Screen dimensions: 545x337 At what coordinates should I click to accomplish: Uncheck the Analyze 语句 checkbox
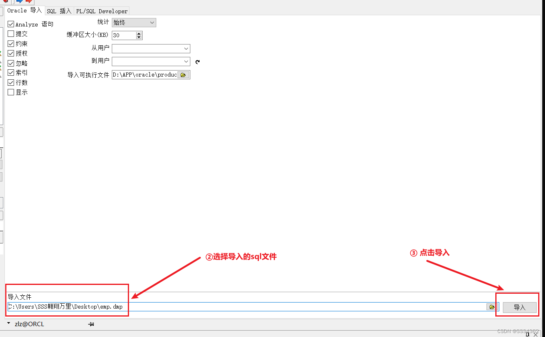pyautogui.click(x=11, y=24)
